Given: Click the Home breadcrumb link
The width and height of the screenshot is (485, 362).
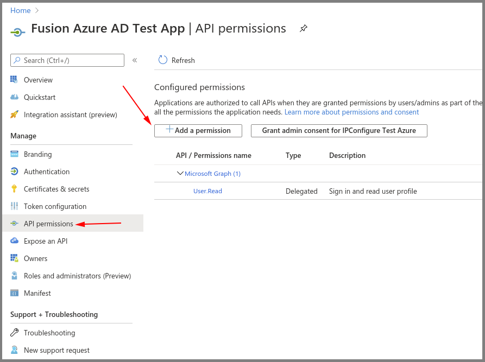Looking at the screenshot, I should (x=21, y=10).
